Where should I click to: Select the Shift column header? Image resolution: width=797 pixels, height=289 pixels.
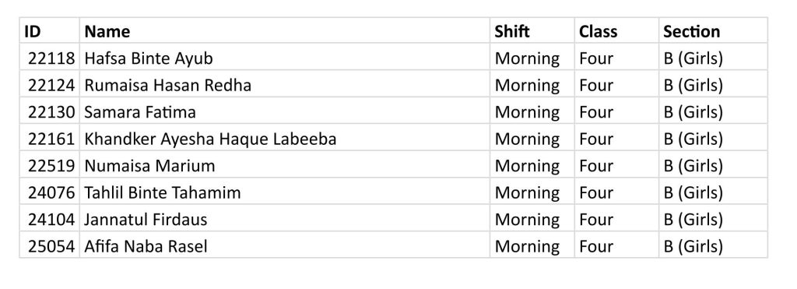[x=532, y=30]
